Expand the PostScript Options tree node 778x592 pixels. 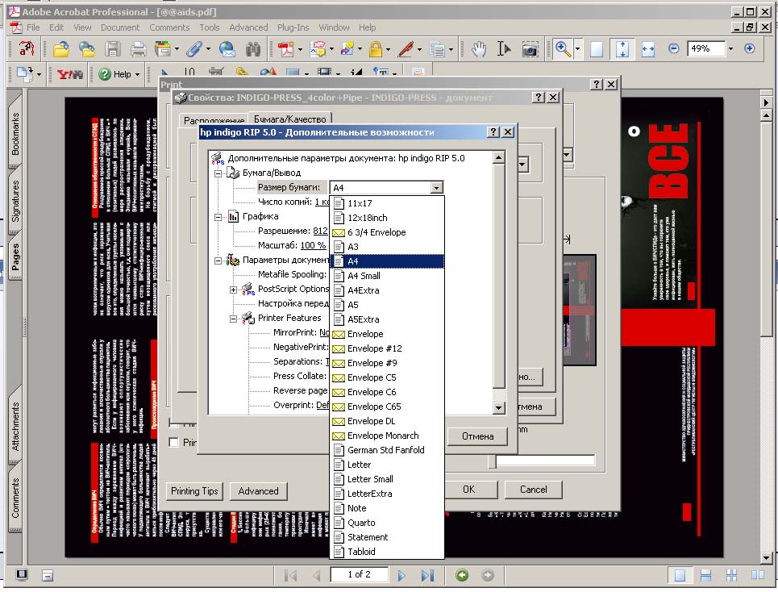(x=233, y=290)
